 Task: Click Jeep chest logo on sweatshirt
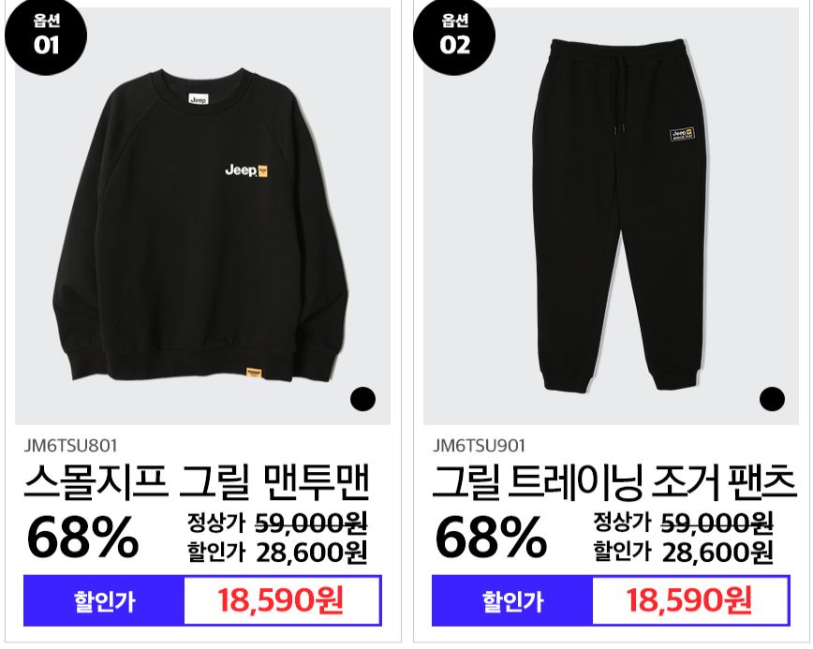pyautogui.click(x=247, y=170)
